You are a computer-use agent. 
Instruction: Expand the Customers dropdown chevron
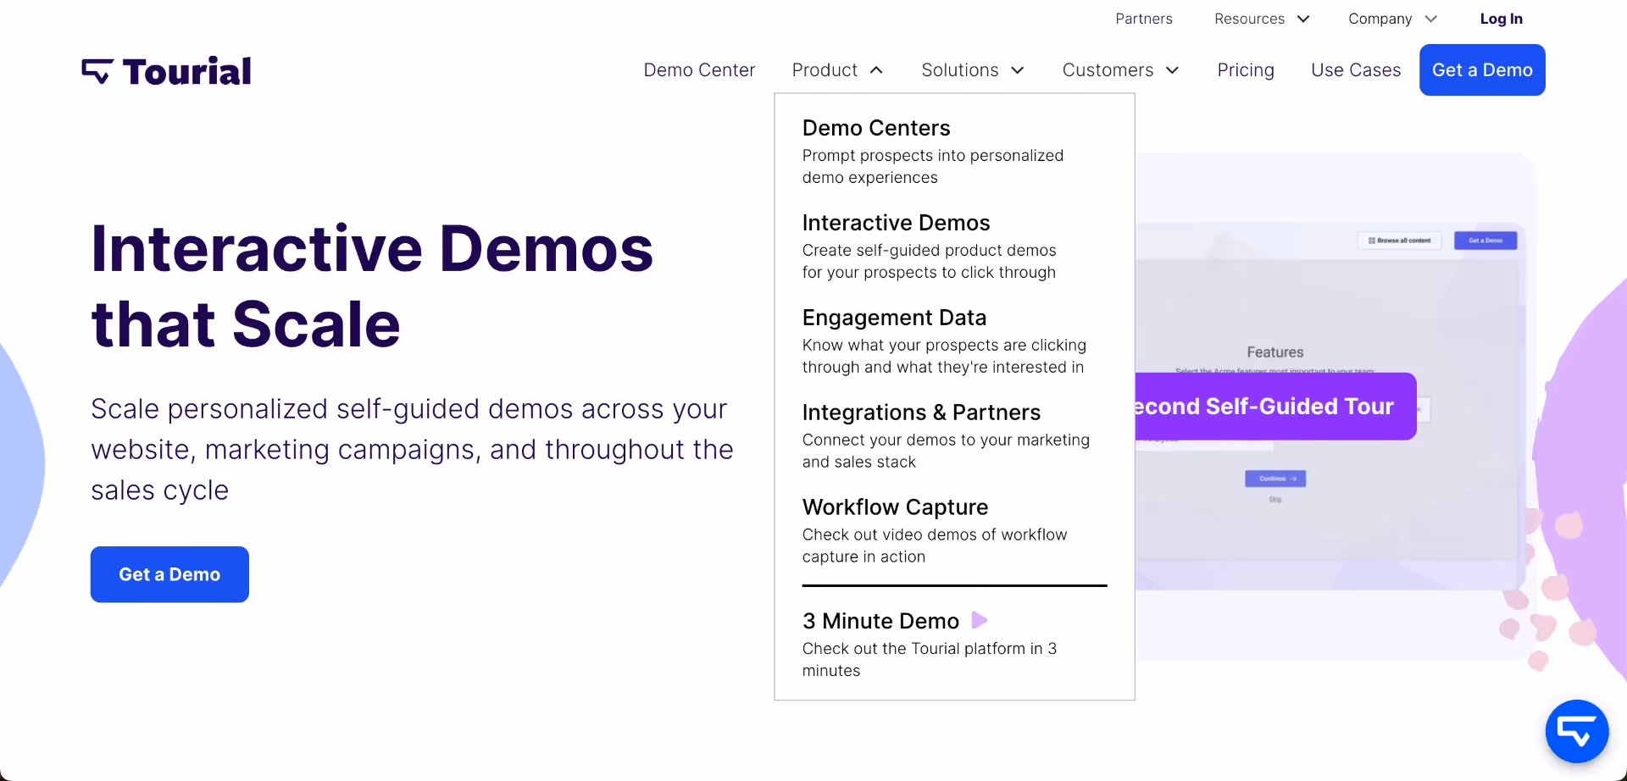coord(1173,70)
